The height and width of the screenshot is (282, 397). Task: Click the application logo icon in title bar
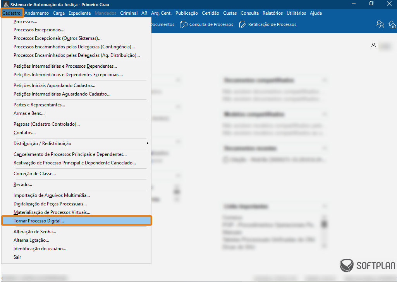(6, 4)
